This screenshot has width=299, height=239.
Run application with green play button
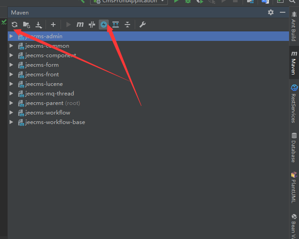click(177, 1)
